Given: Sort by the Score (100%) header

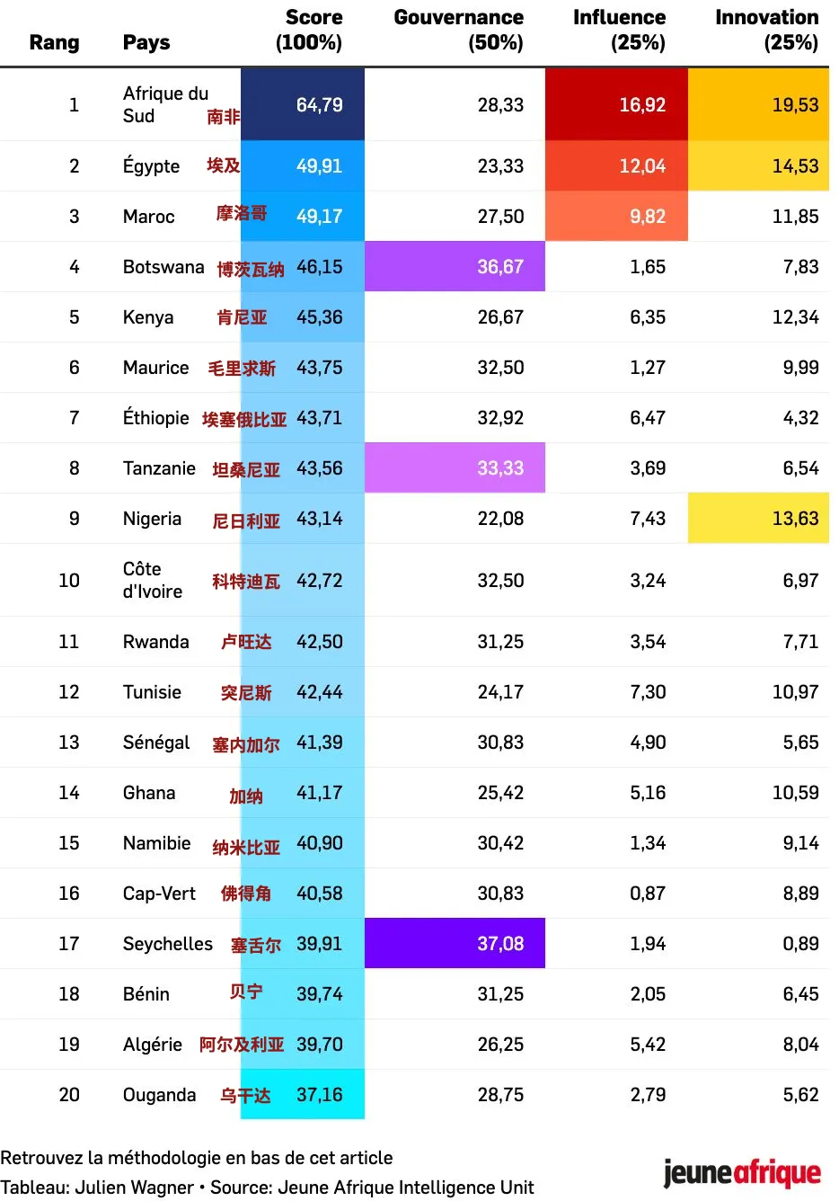Looking at the screenshot, I should coord(309,30).
